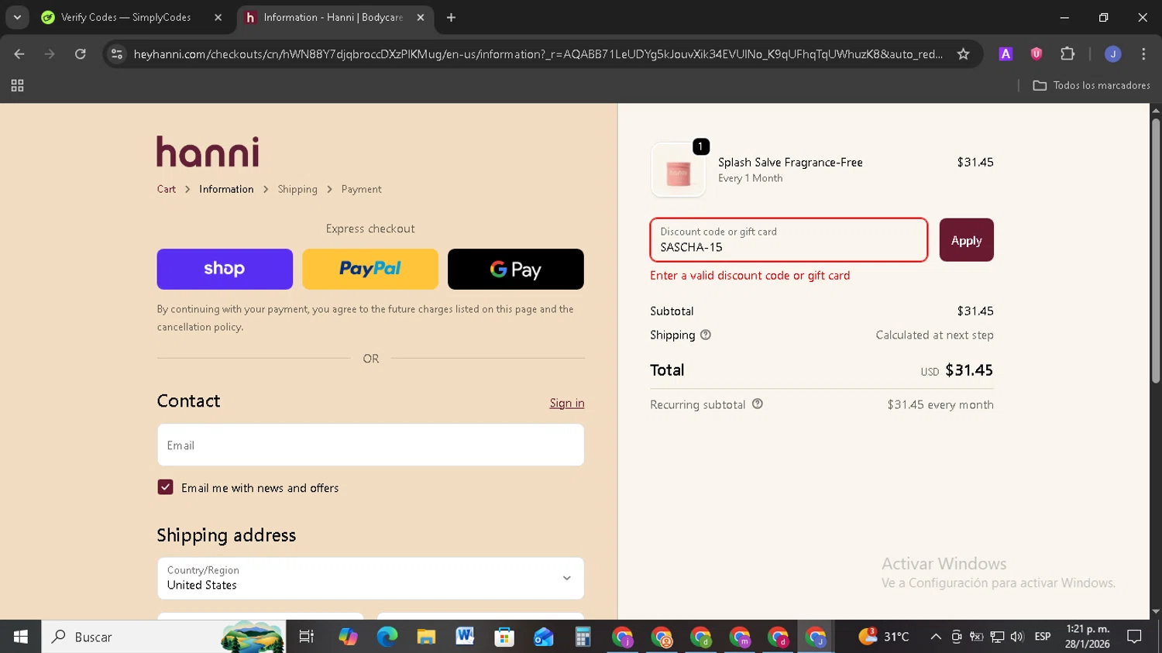Viewport: 1162px width, 653px height.
Task: Reload the current page
Action: [x=81, y=53]
